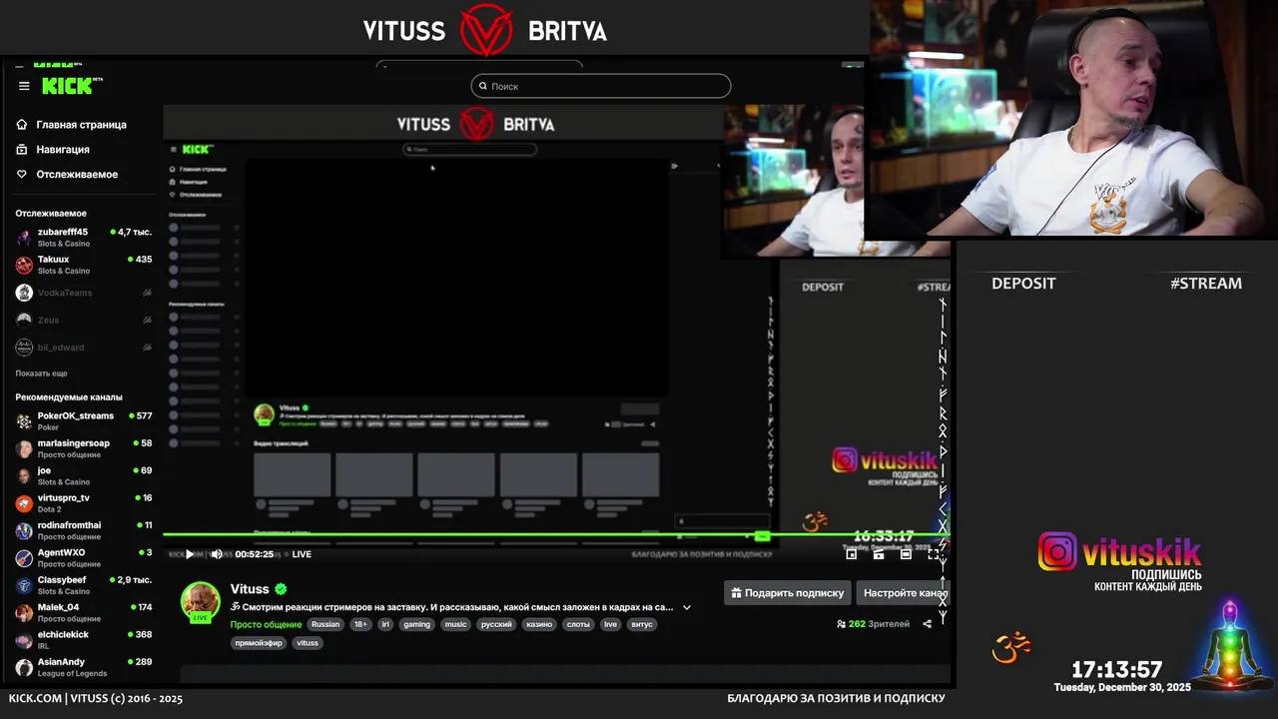Click the magnifier icon in search bar
Viewport: 1278px width, 719px height.
pos(483,86)
